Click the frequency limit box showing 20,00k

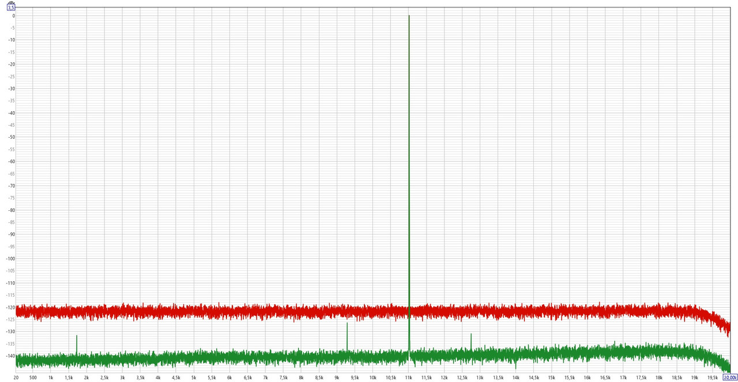pyautogui.click(x=730, y=377)
